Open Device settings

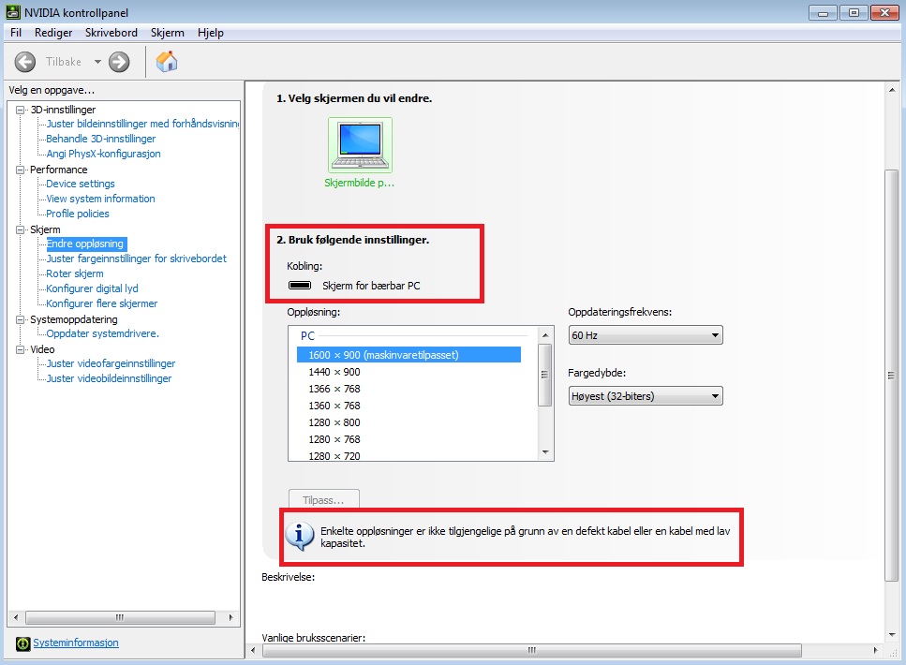[x=81, y=184]
